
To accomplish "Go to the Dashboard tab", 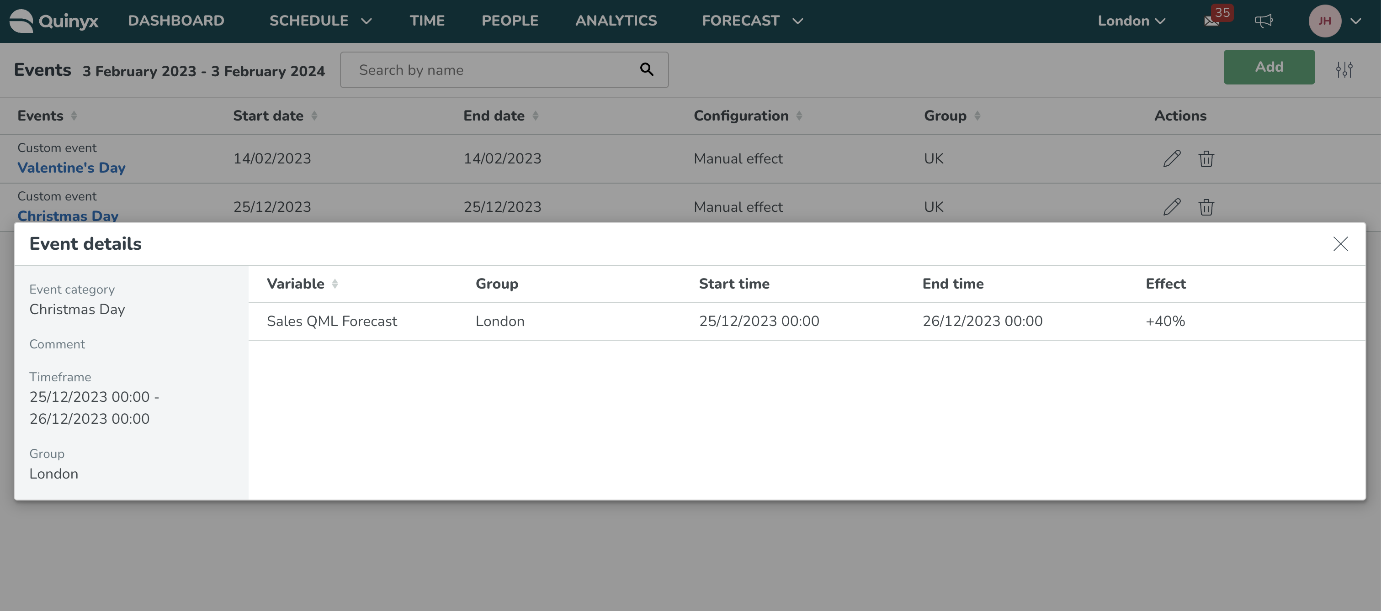I will click(x=176, y=21).
